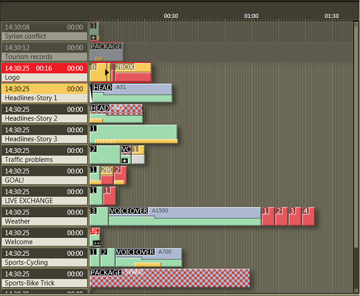This screenshot has height=296, width=360.
Task: Click the plus icon in Syrian conflict row
Action: coord(93,37)
